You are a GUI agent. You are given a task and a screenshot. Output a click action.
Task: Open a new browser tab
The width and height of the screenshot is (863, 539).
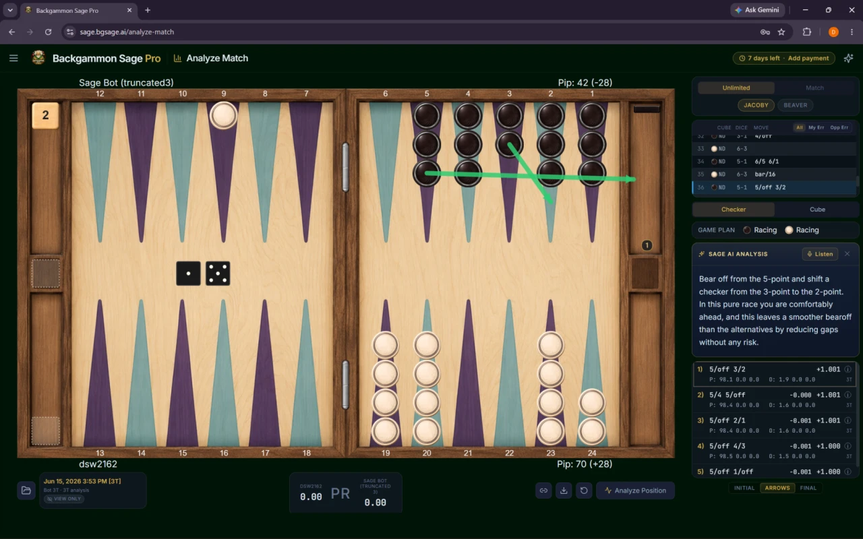[x=148, y=10]
